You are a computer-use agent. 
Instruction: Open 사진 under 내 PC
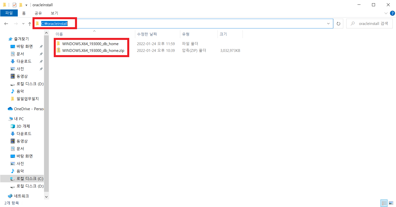(20, 164)
